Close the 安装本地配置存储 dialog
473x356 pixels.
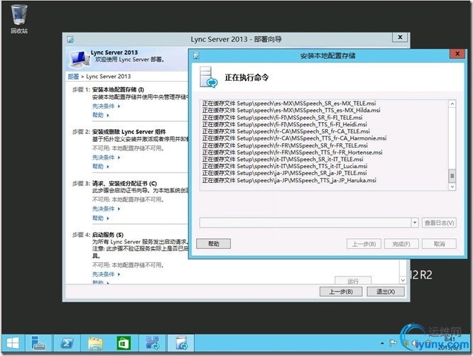click(457, 54)
